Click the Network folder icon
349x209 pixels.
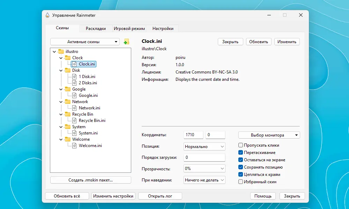pyautogui.click(x=68, y=102)
